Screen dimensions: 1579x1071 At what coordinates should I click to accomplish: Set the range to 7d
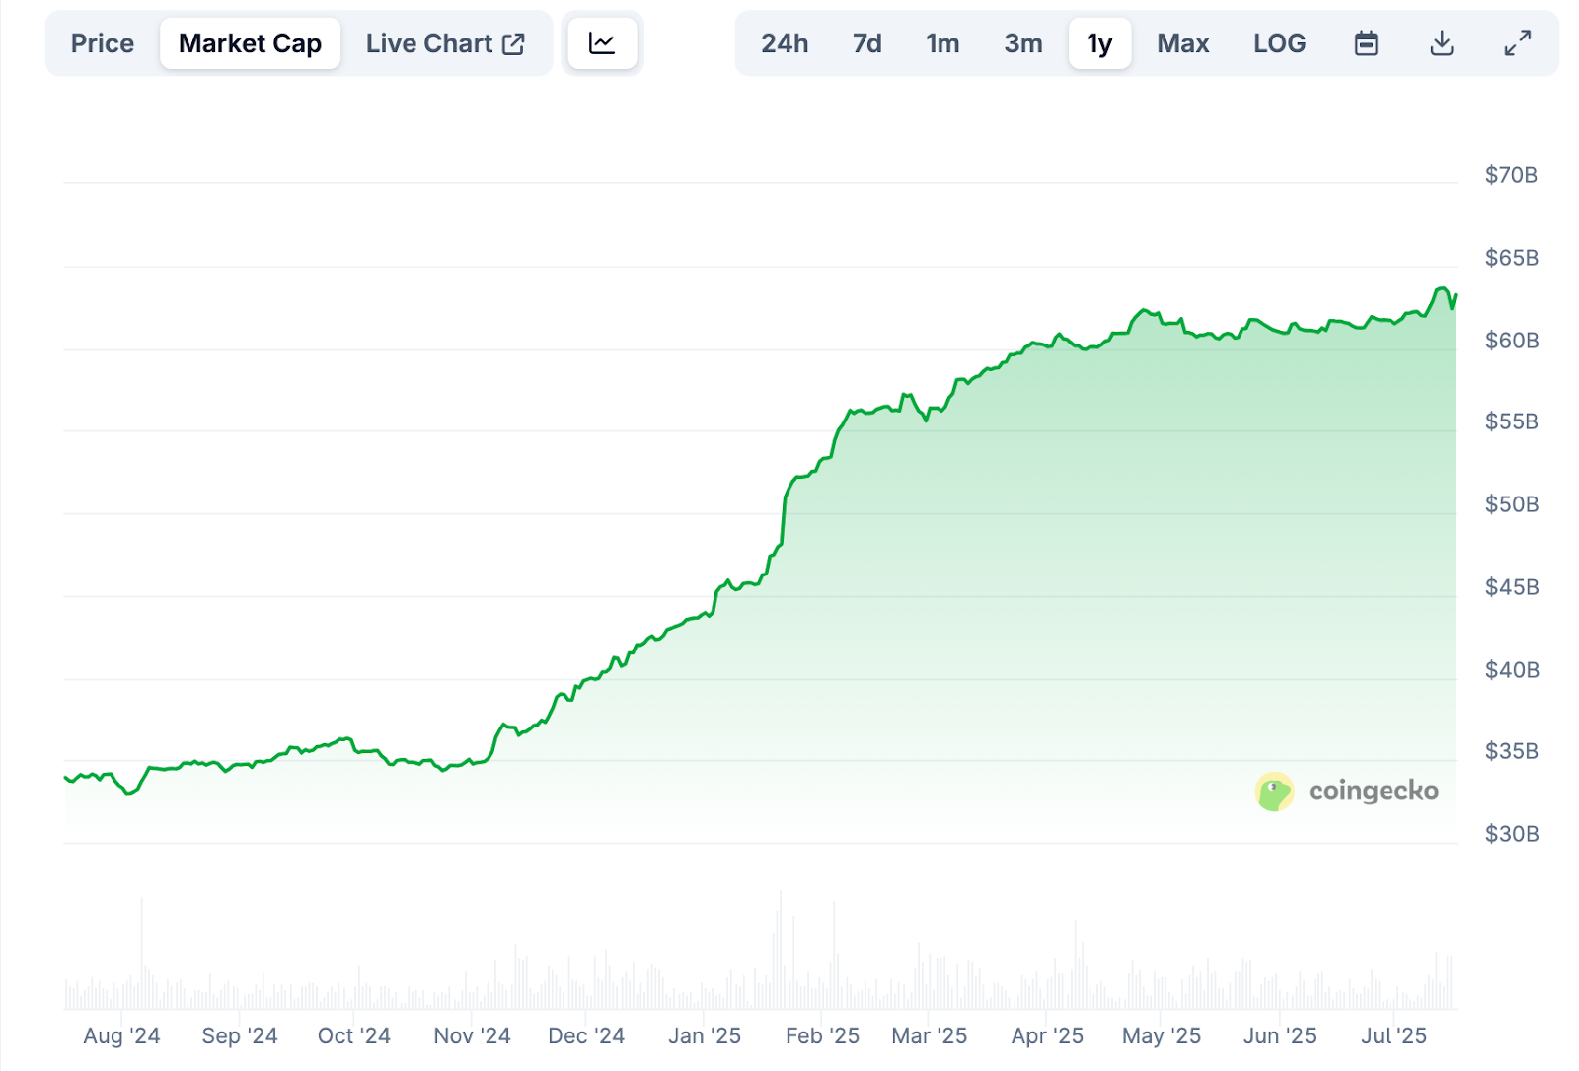point(867,43)
